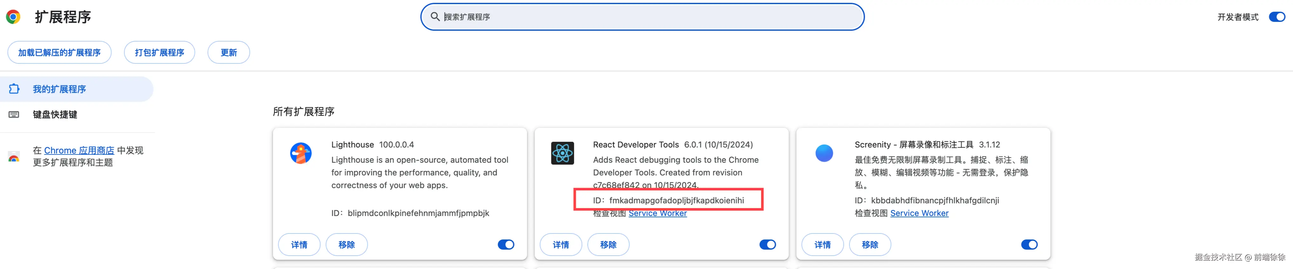Open 键盘快捷键 sidebar item
This screenshot has width=1293, height=269.
point(76,115)
